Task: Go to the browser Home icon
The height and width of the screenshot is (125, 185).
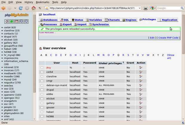Action: [33, 8]
